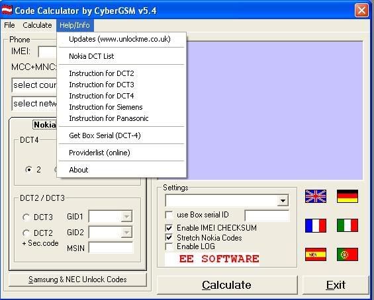Close the Help/Info menu
The width and height of the screenshot is (374, 300).
(75, 25)
